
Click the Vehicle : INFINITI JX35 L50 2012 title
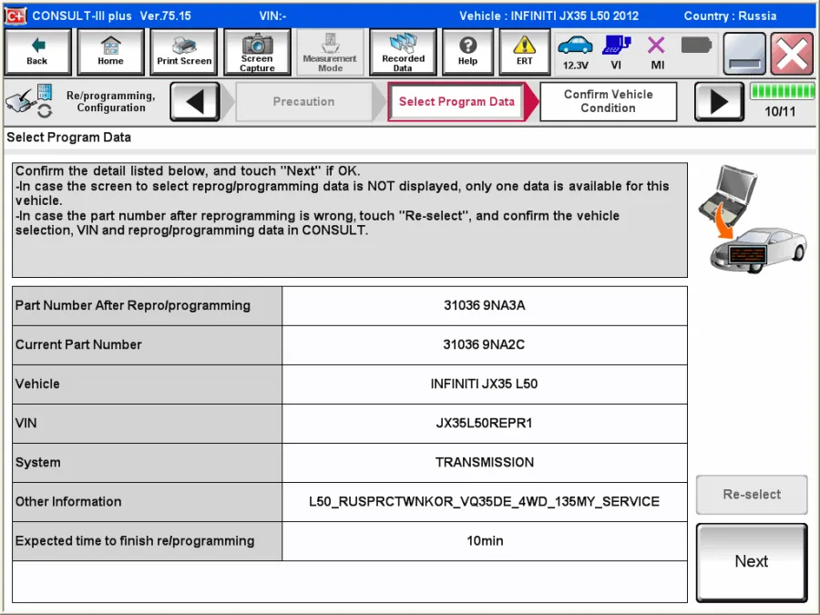[x=548, y=15]
